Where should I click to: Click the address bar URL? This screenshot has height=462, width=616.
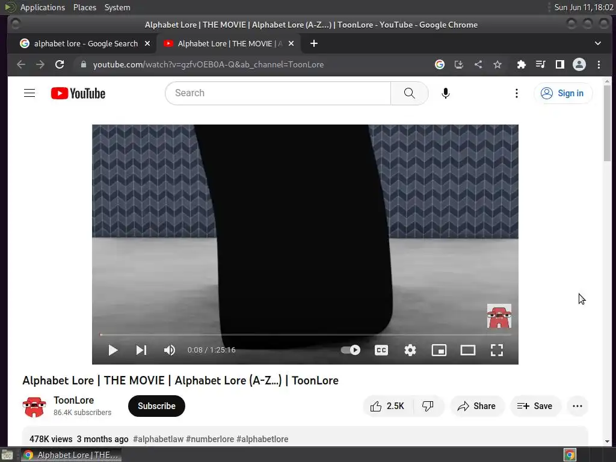point(208,64)
